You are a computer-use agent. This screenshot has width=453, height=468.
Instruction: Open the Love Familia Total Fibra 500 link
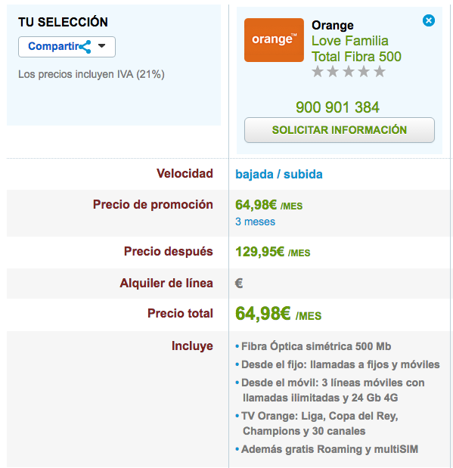point(356,48)
